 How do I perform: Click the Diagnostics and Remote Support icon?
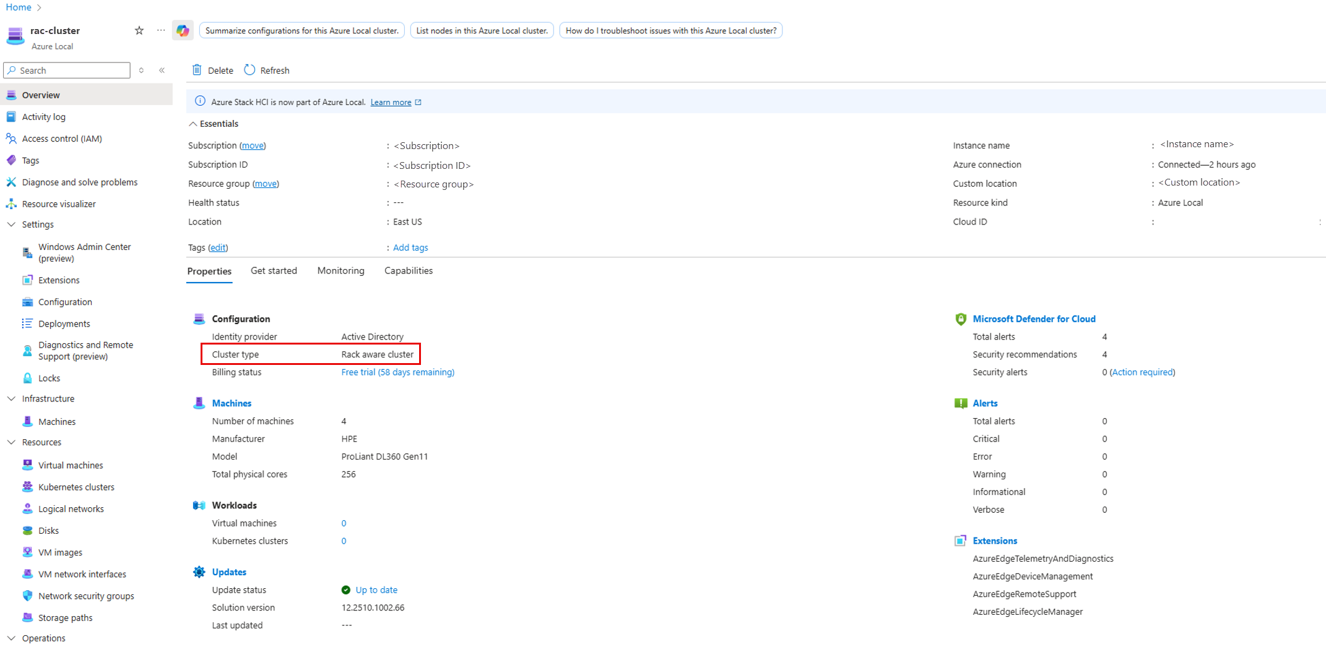pos(27,351)
